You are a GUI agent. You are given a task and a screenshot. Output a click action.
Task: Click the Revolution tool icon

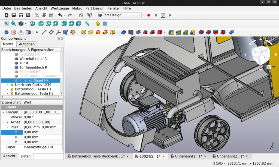pos(91,32)
